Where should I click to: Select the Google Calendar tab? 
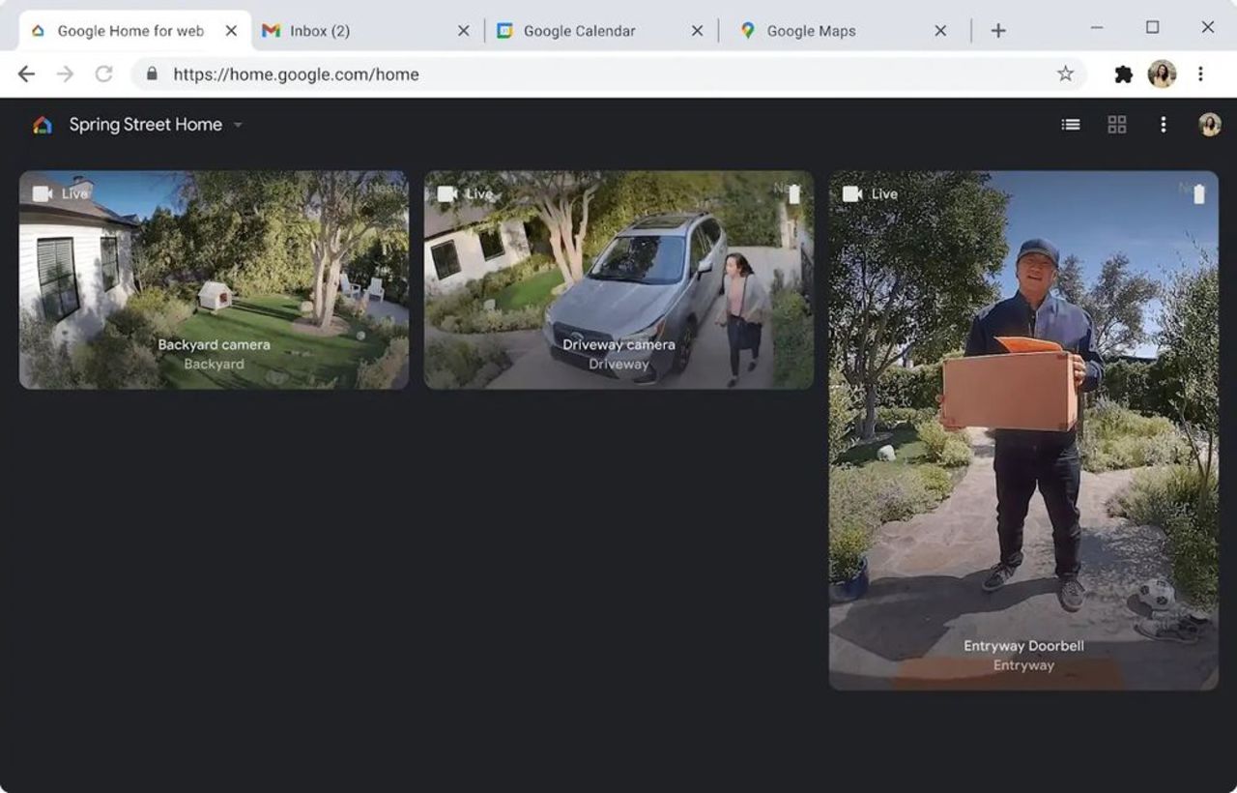click(578, 30)
